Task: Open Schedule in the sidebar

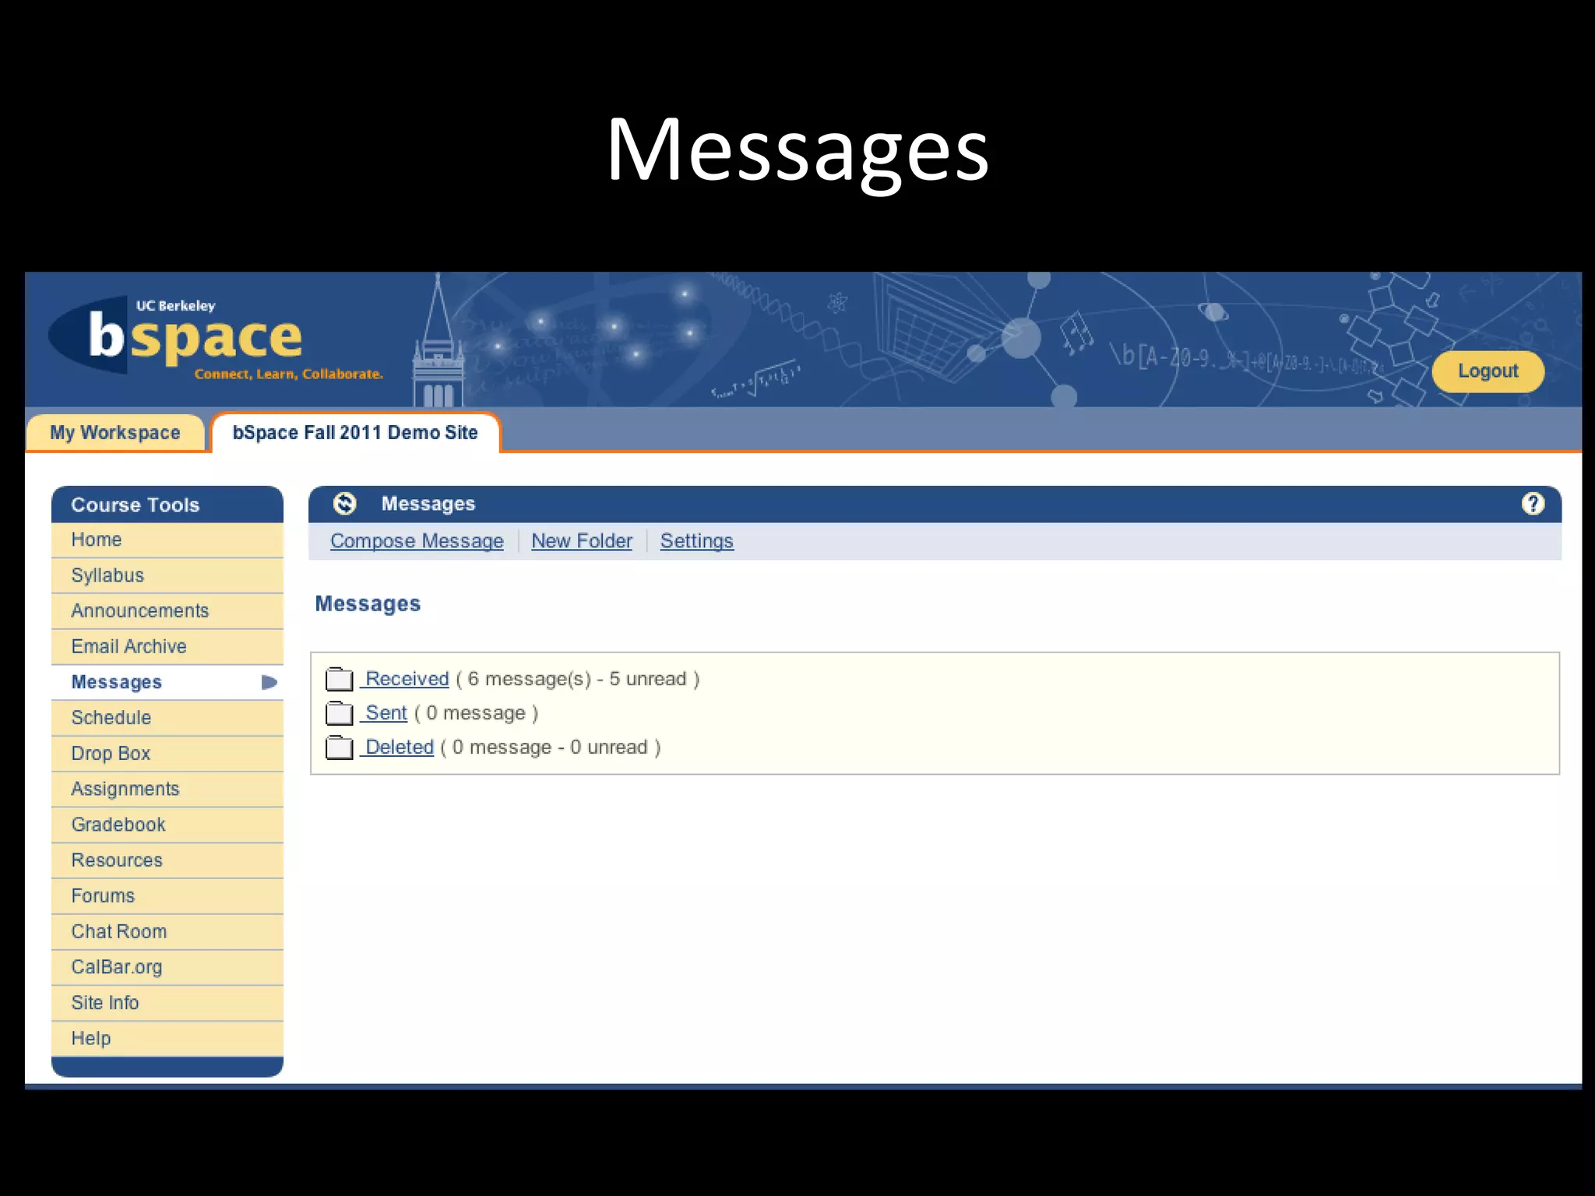Action: (x=167, y=718)
